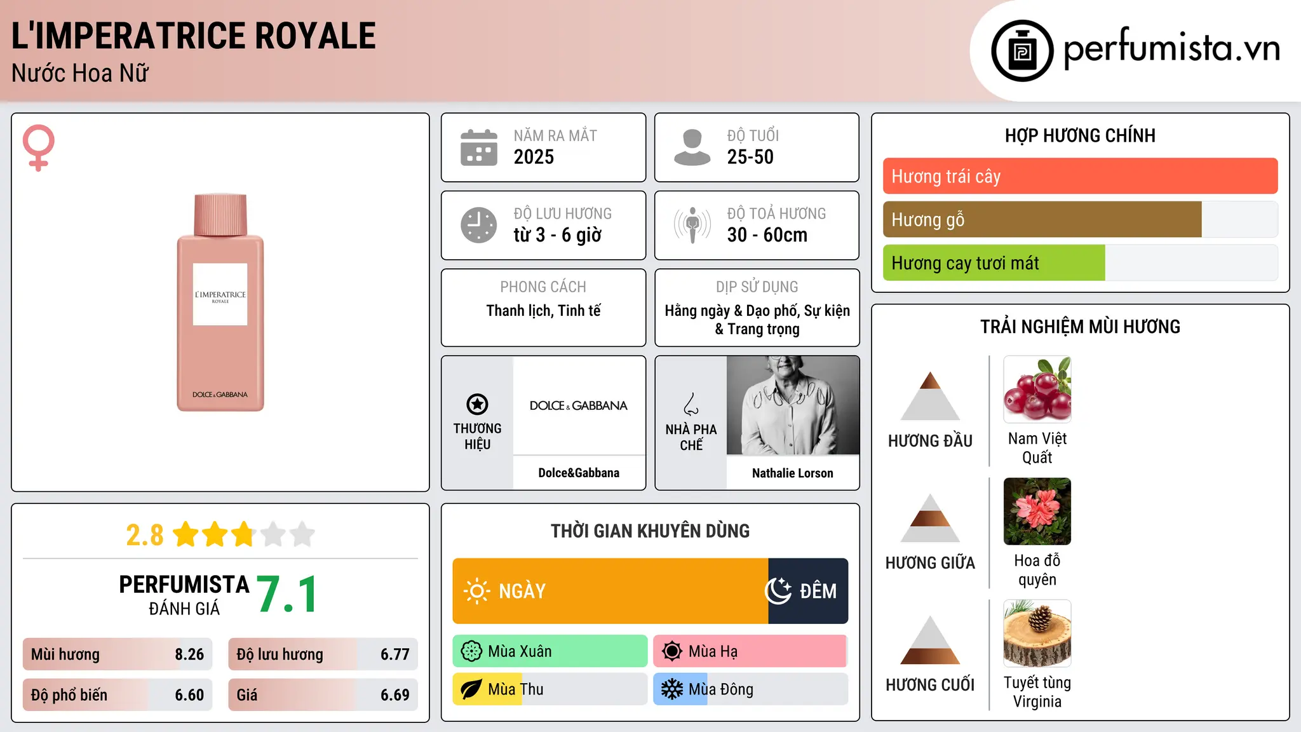Click the HỢP HƯƠNG CHÍNH heading
The image size is (1301, 732).
coord(1080,135)
